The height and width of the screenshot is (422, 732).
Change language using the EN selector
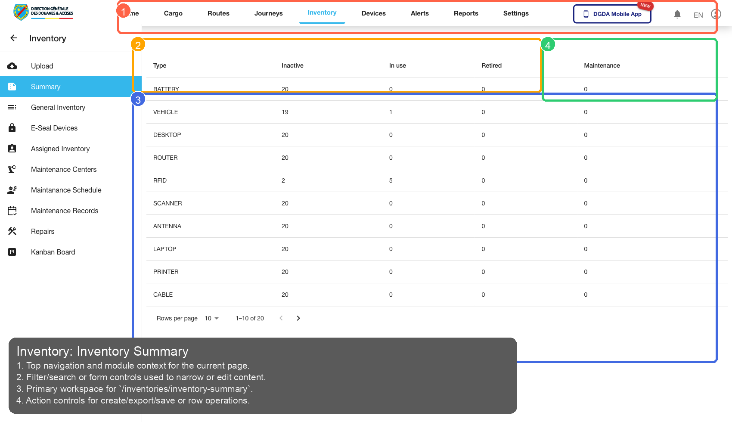coord(698,15)
